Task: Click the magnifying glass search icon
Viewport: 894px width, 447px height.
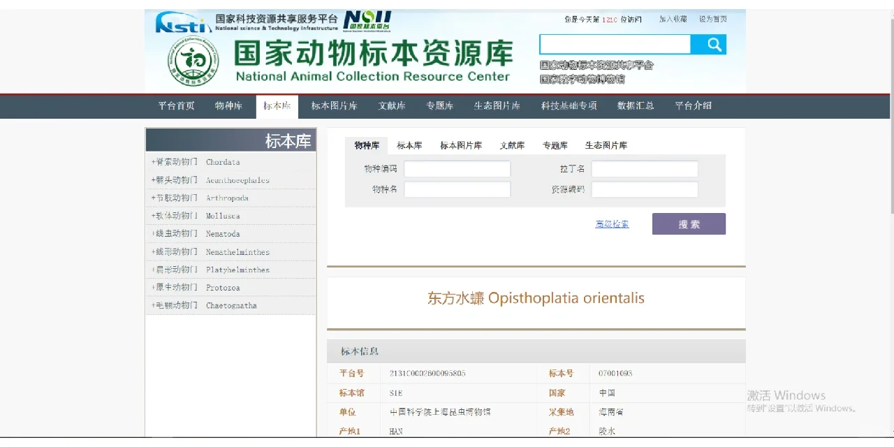Action: coord(712,44)
